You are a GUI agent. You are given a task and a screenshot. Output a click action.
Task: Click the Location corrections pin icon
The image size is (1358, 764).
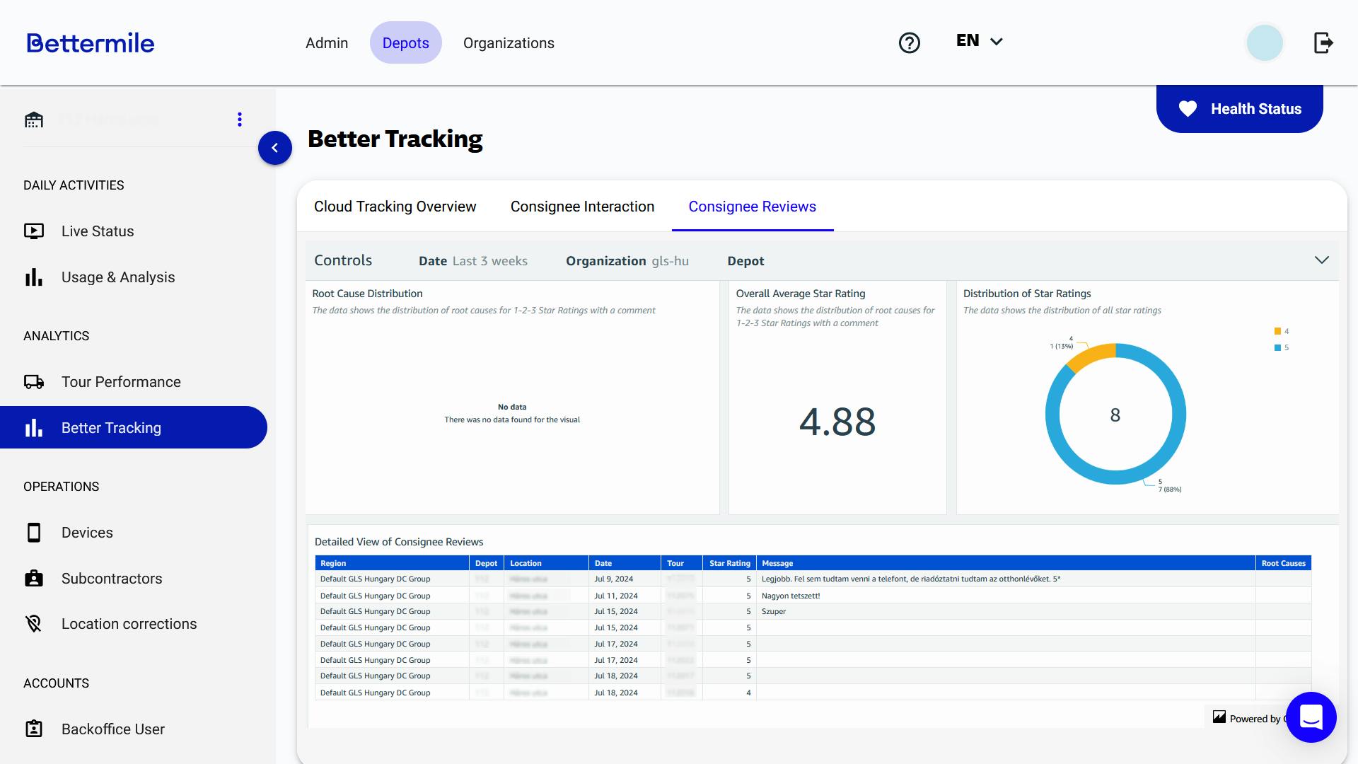pyautogui.click(x=34, y=624)
